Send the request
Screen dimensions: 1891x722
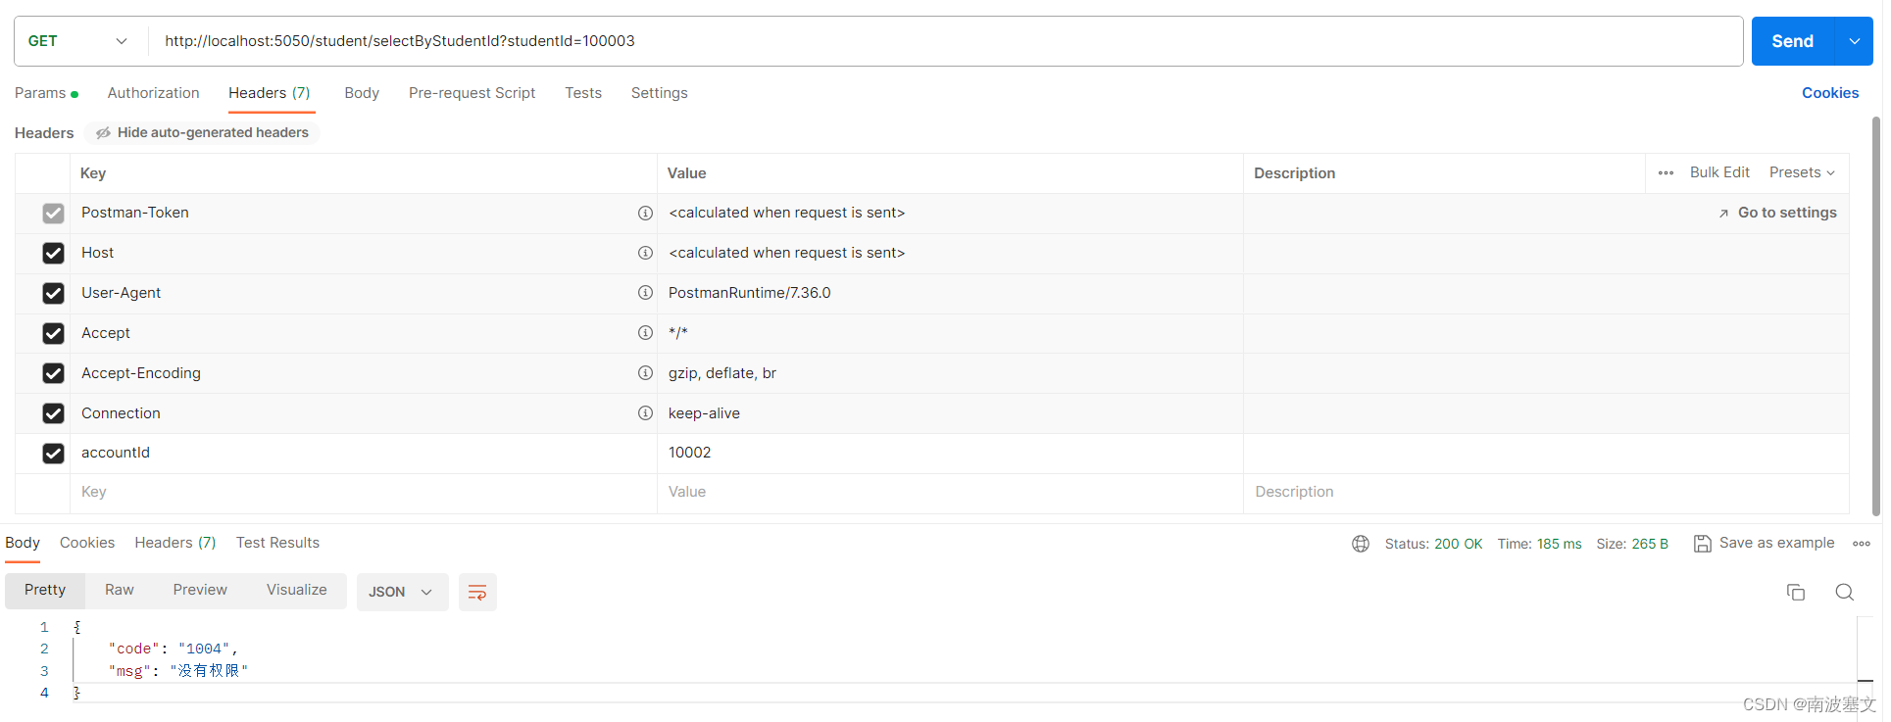click(1793, 41)
